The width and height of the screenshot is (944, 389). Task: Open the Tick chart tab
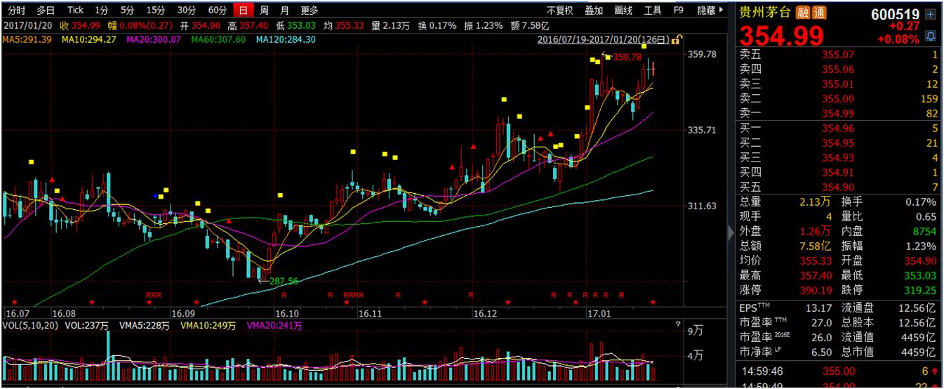[75, 11]
